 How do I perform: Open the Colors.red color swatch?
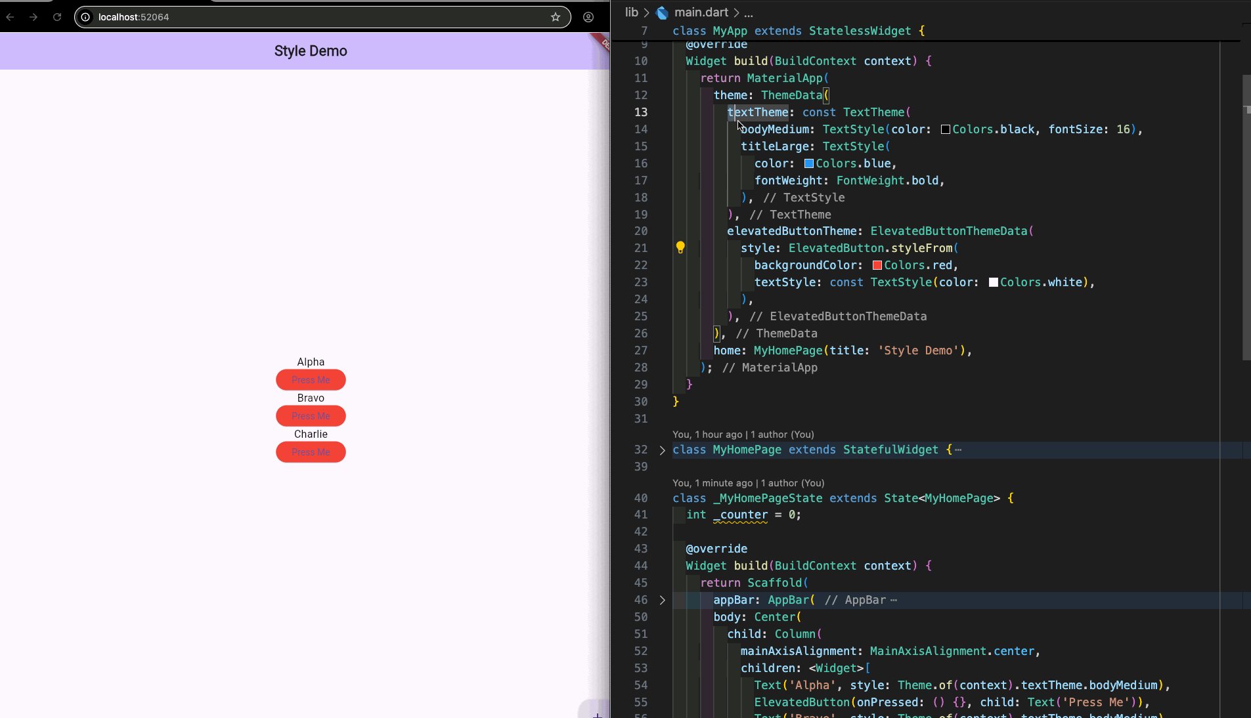point(877,265)
